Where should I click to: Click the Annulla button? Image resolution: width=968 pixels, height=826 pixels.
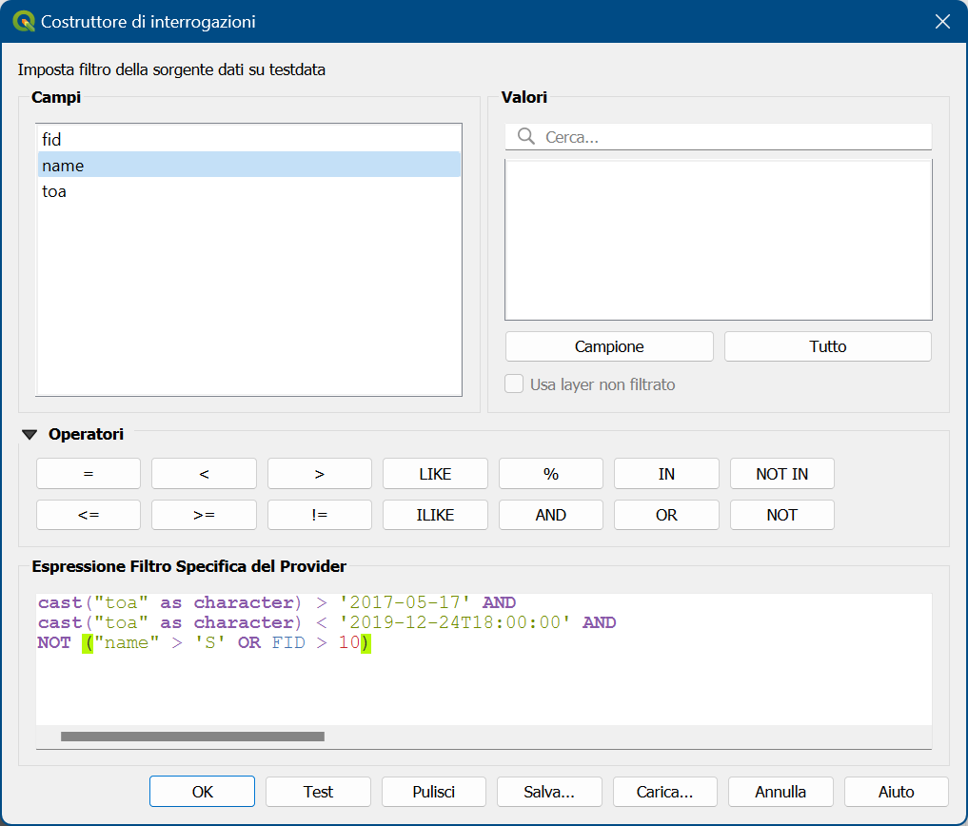780,792
